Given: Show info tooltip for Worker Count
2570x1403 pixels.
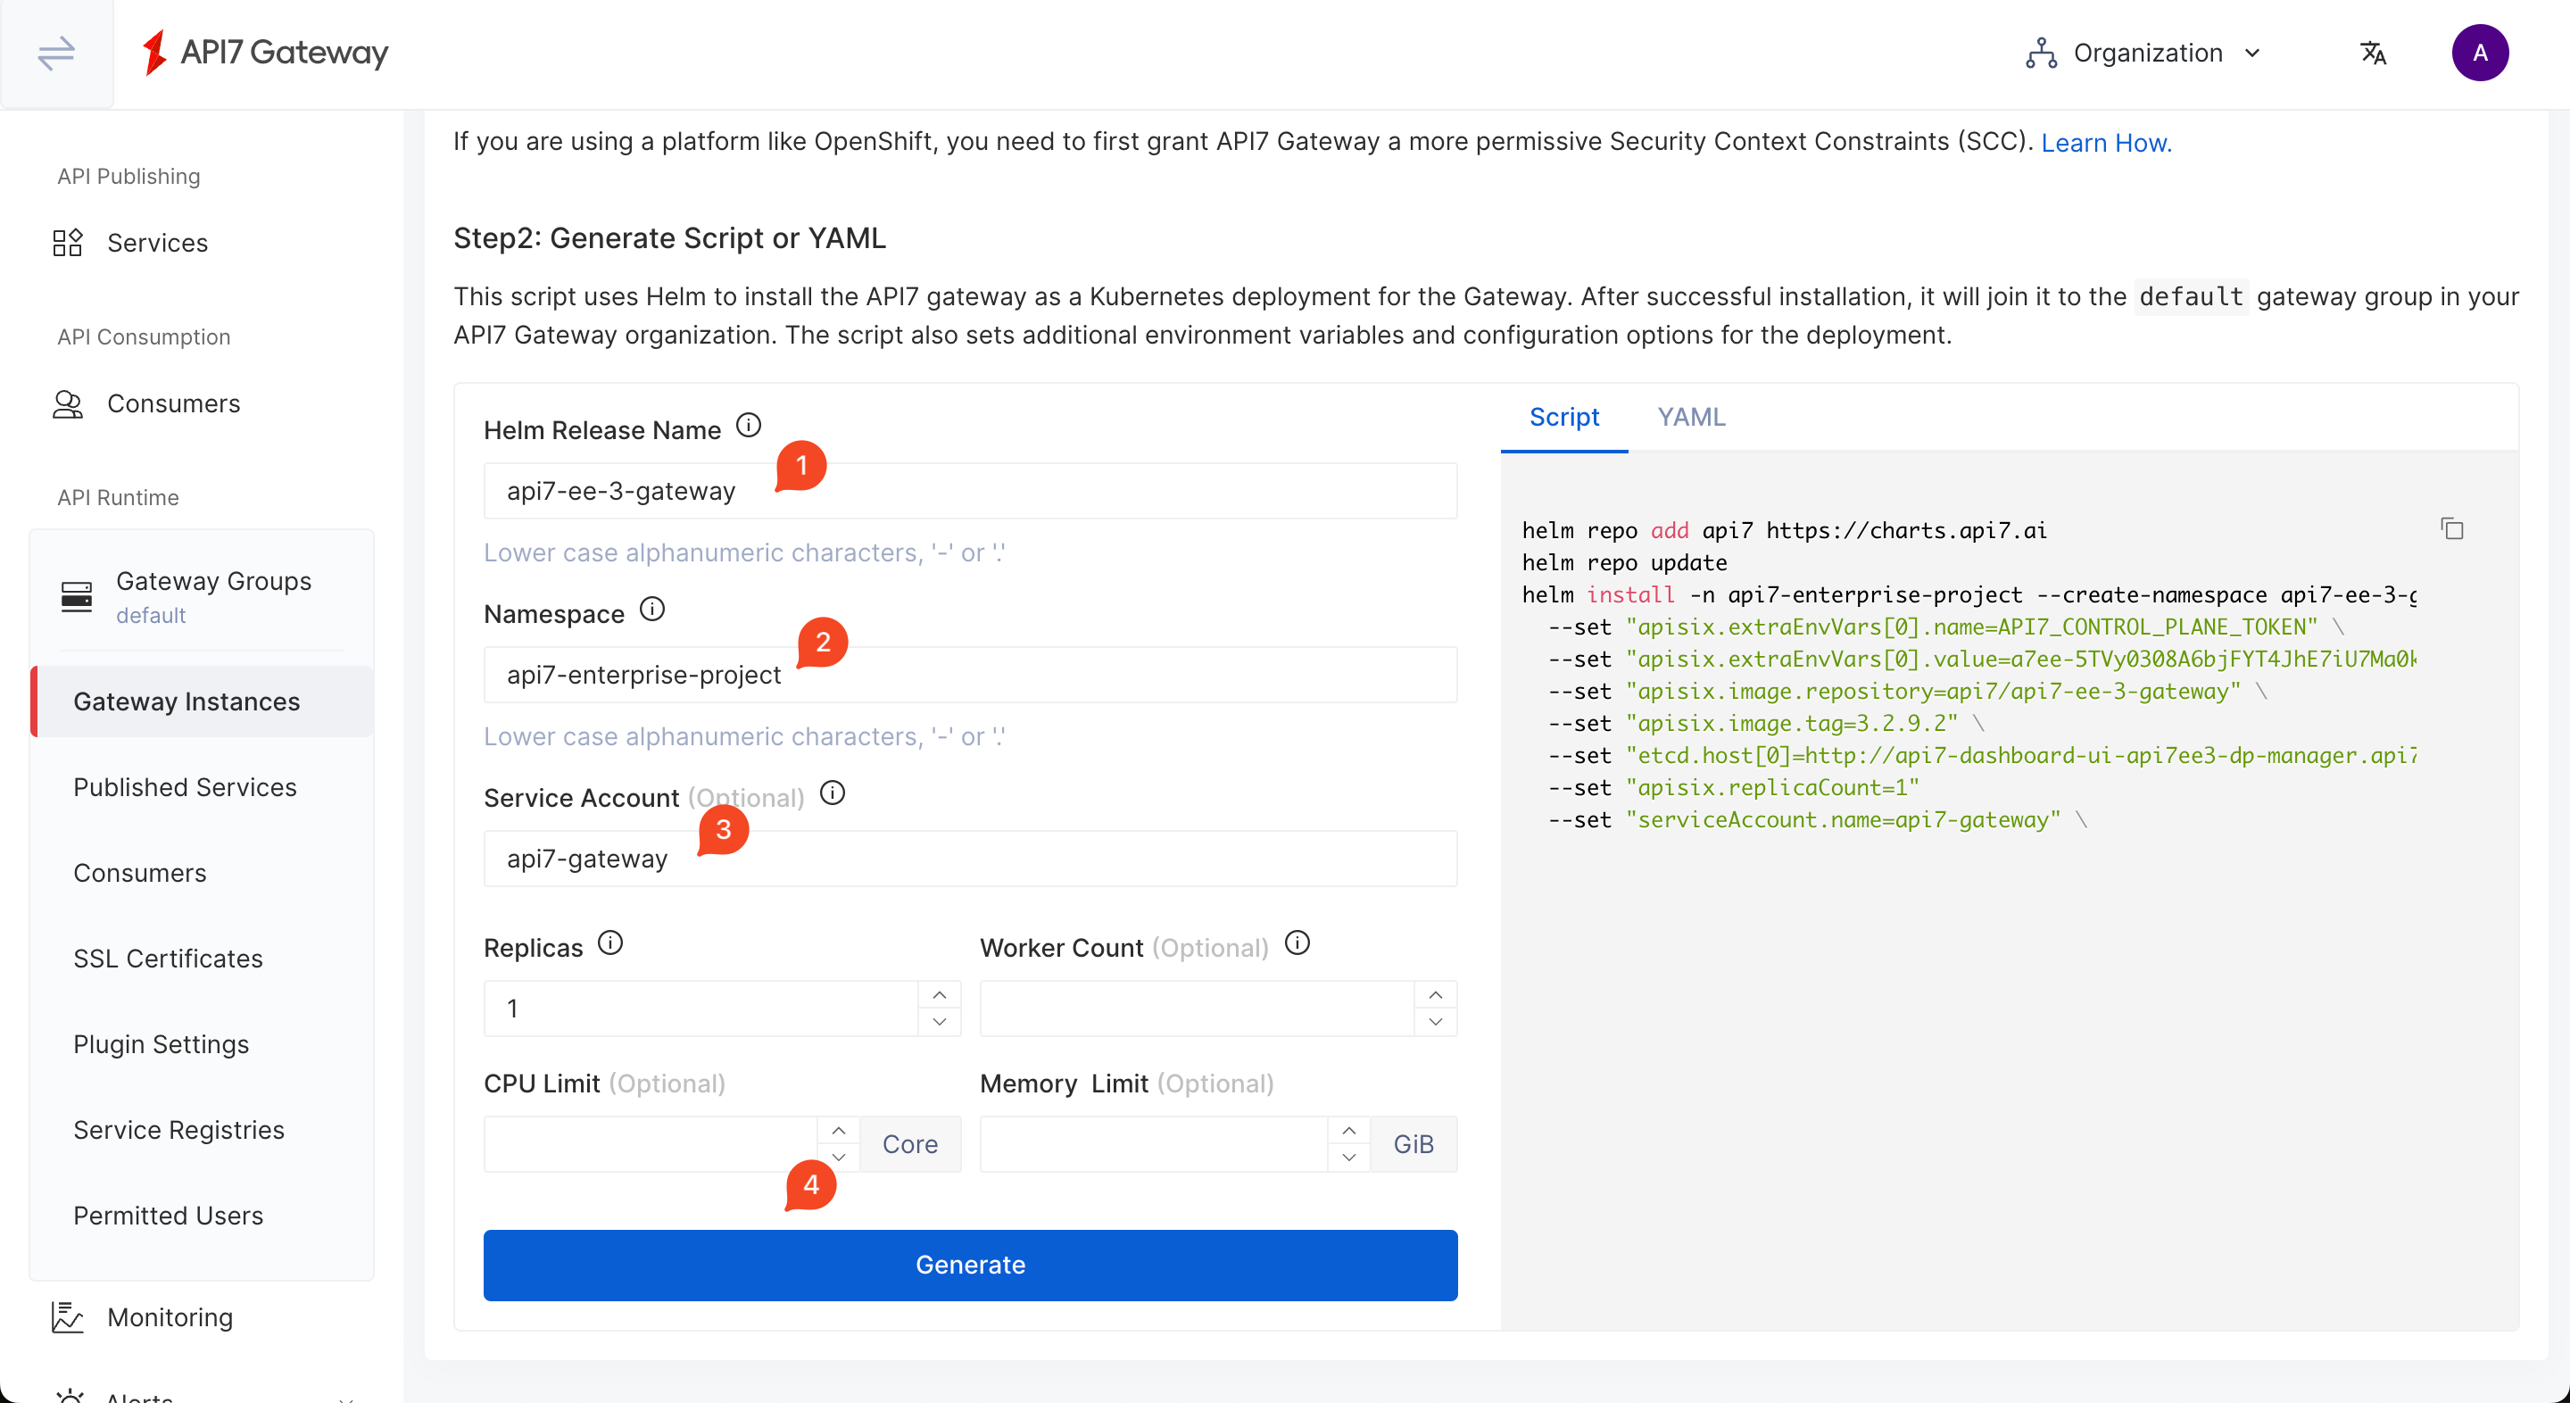Looking at the screenshot, I should point(1297,943).
